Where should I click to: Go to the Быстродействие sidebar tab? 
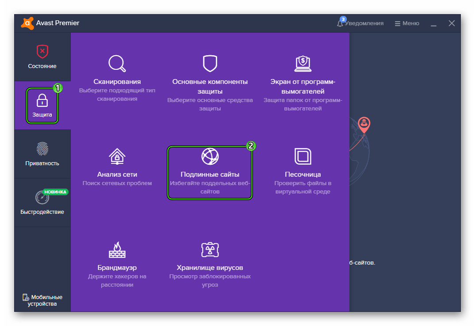(42, 202)
